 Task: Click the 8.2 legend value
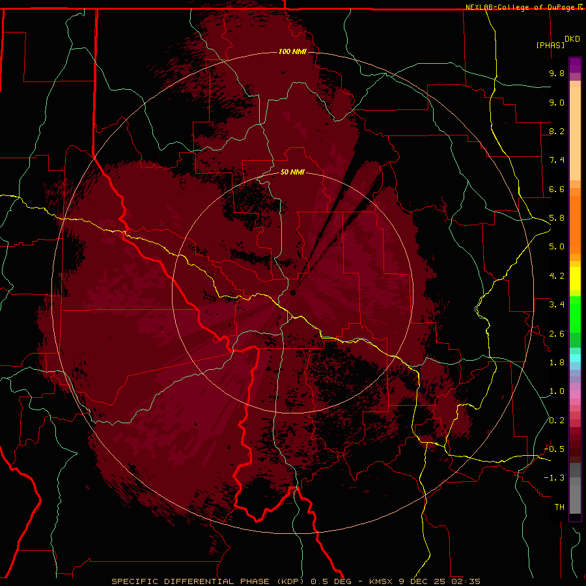click(x=557, y=131)
